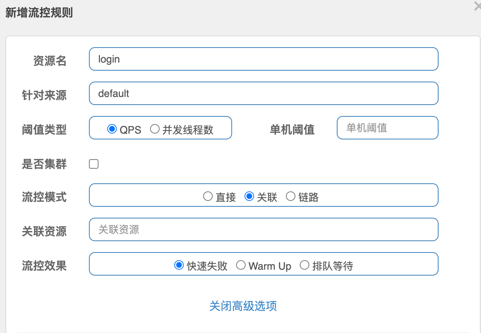
Task: Click the 关闭高级选项 link
Action: (x=243, y=306)
